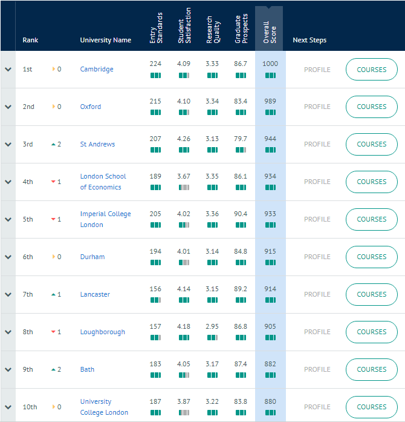Click Cambridge overall score 1000
Viewport: 405px width, 422px height.
270,64
